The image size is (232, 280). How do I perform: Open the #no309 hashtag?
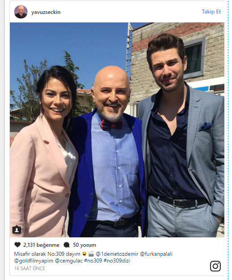click(x=93, y=261)
